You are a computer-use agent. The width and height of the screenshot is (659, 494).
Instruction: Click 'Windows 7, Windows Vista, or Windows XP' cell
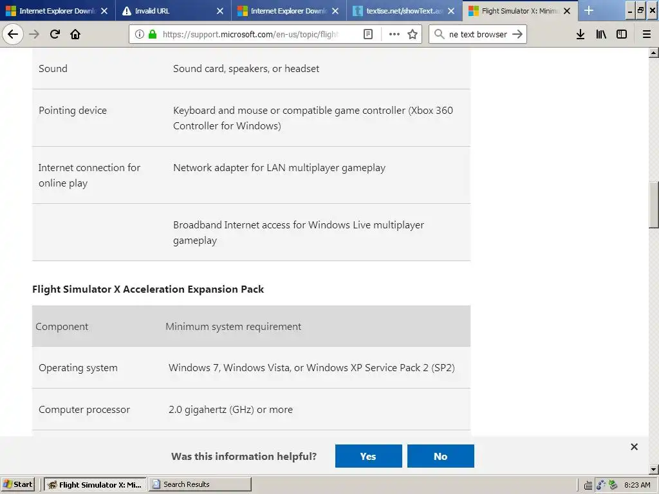pyautogui.click(x=311, y=367)
